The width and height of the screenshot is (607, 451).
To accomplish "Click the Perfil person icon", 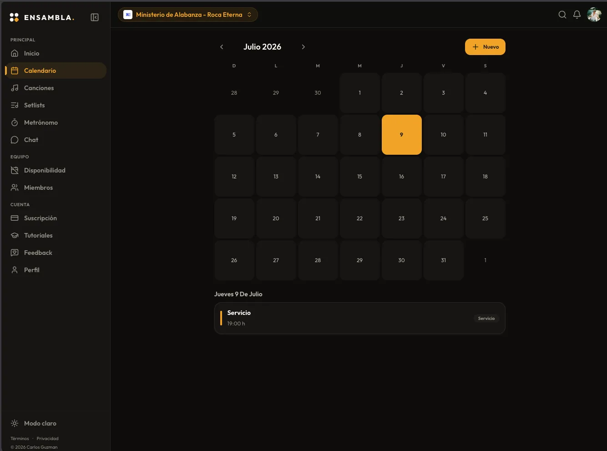I will click(15, 270).
